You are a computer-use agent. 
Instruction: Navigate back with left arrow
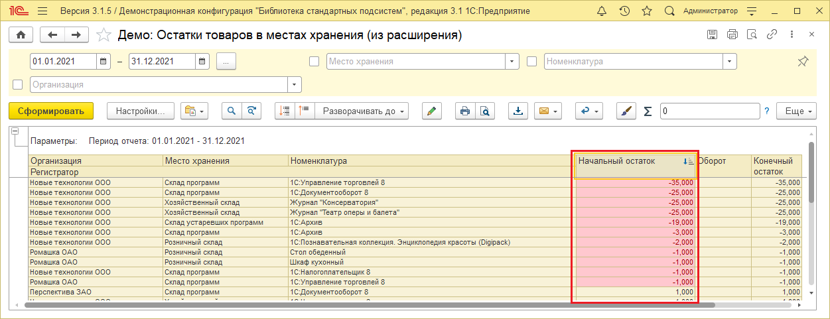pos(53,34)
